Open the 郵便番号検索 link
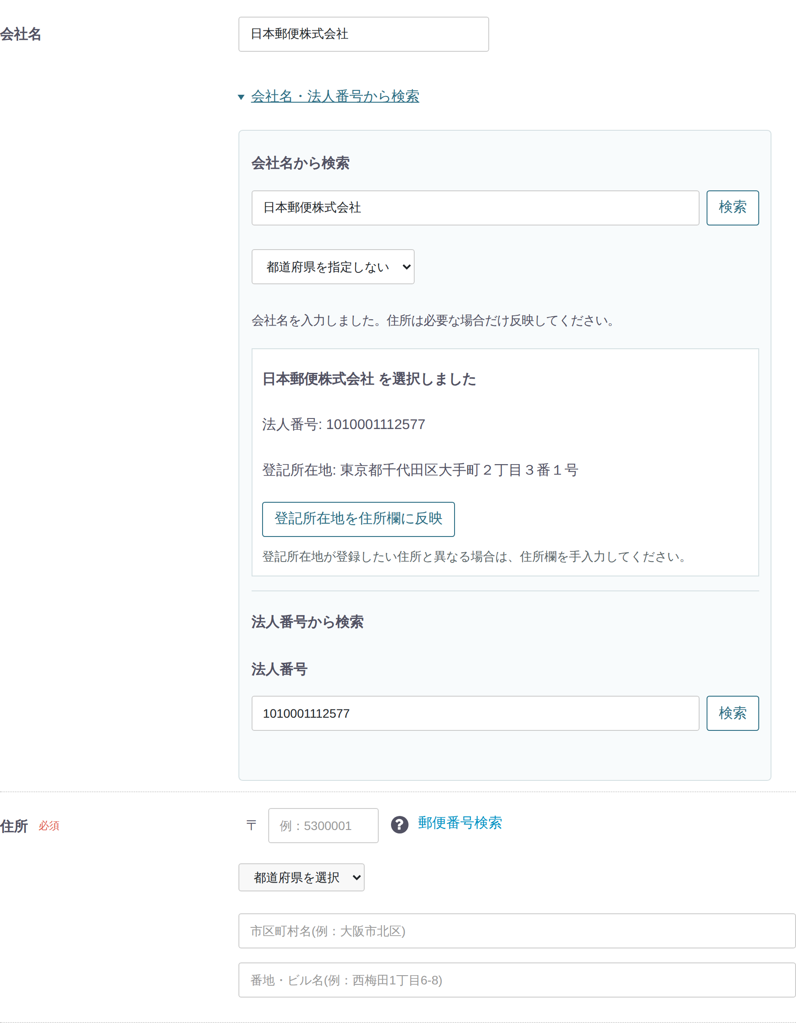Viewport: 796px width, 1023px height. pyautogui.click(x=460, y=823)
